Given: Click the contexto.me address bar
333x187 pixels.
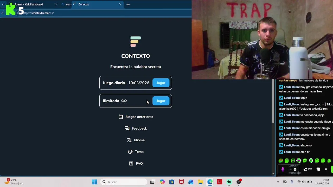Looking at the screenshot, I should (x=104, y=13).
